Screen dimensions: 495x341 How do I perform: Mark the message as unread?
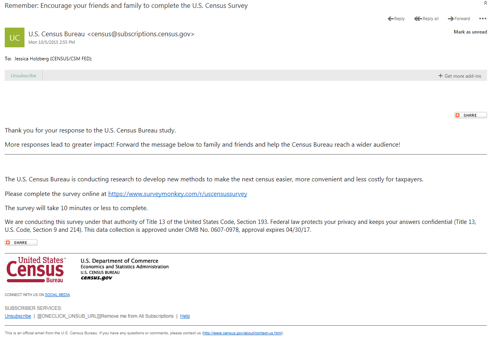[x=470, y=32]
